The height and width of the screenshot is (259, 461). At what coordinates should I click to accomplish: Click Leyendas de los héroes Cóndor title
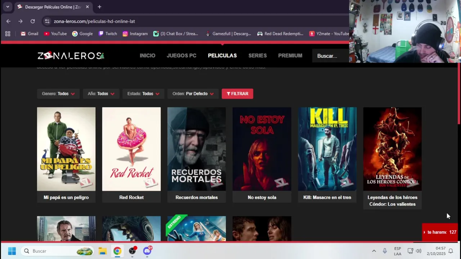pos(392,201)
